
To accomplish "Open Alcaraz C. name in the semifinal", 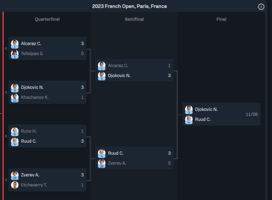I will tap(118, 65).
